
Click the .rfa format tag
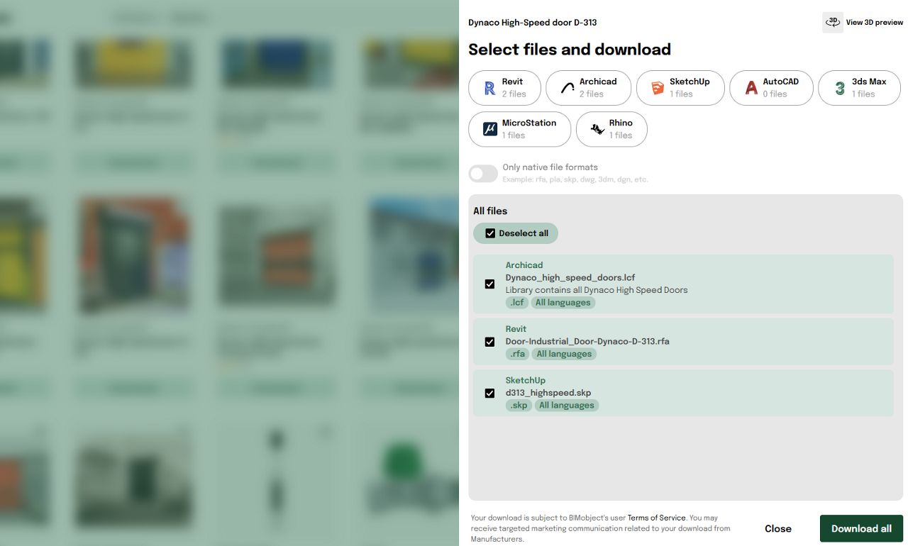[x=518, y=354]
